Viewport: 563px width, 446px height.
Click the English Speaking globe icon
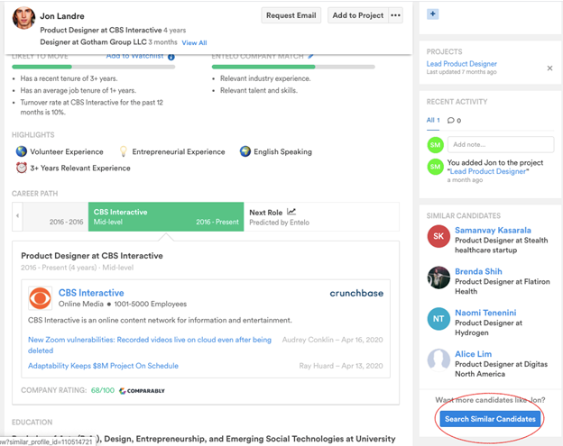click(245, 151)
